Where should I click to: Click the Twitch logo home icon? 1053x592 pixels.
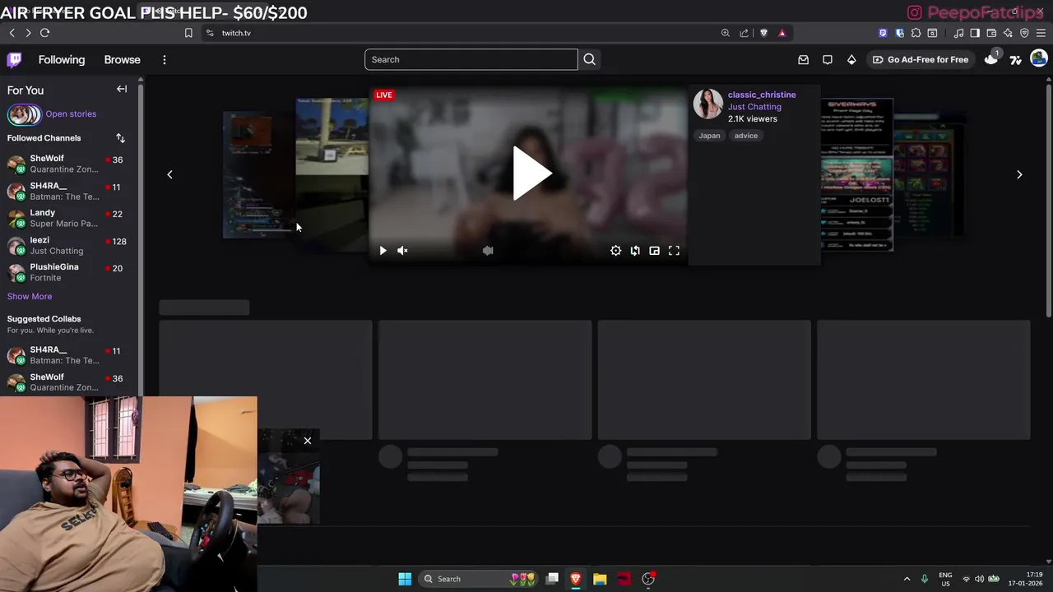coord(14,59)
